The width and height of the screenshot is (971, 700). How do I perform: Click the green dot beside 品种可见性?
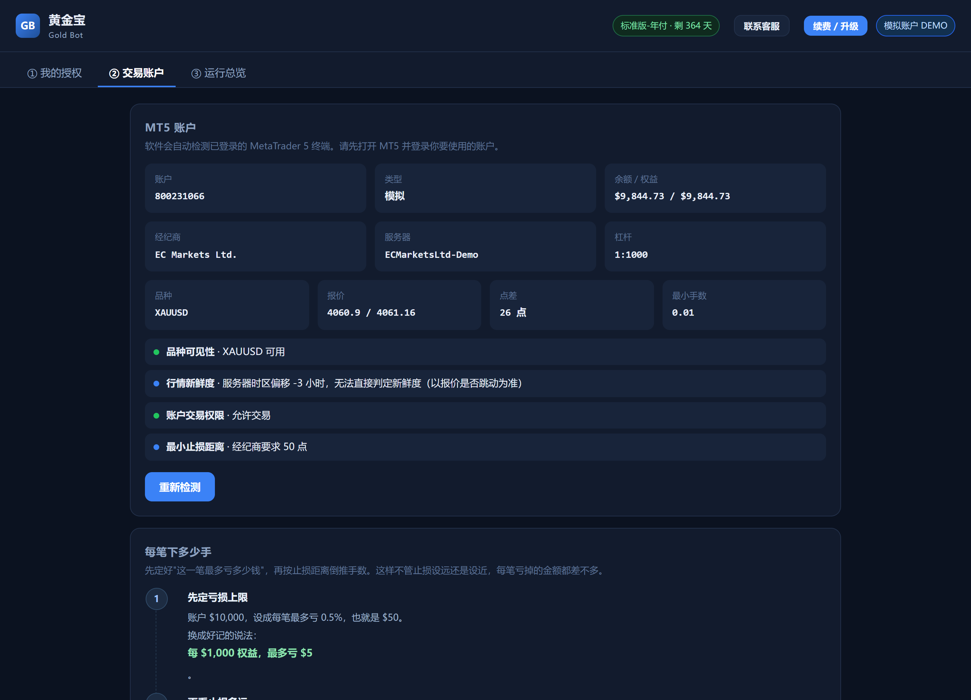pyautogui.click(x=156, y=352)
